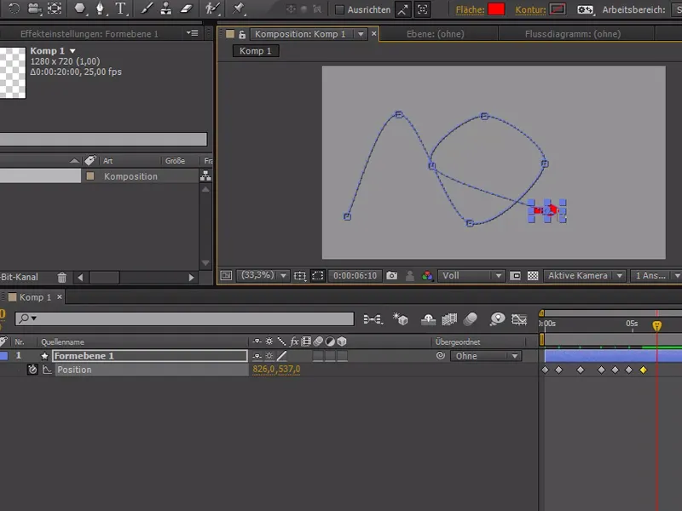Select the Eraser tool
Screen dimensions: 682x511
tap(187, 9)
